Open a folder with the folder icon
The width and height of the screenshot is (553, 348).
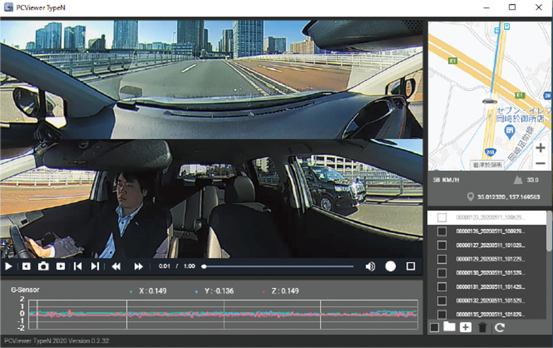tap(449, 327)
